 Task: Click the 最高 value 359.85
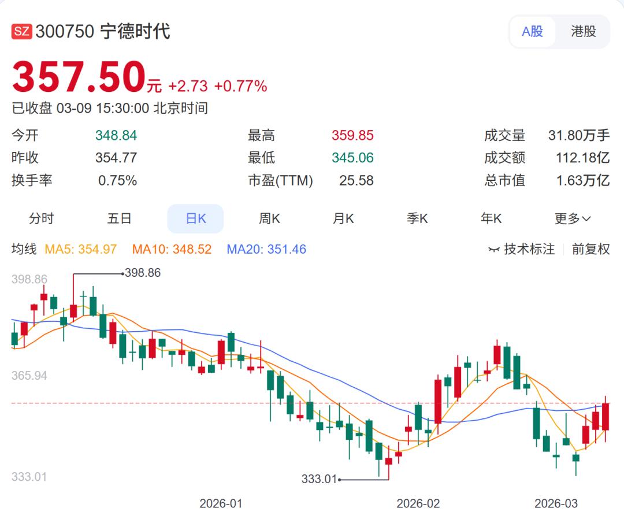[352, 135]
